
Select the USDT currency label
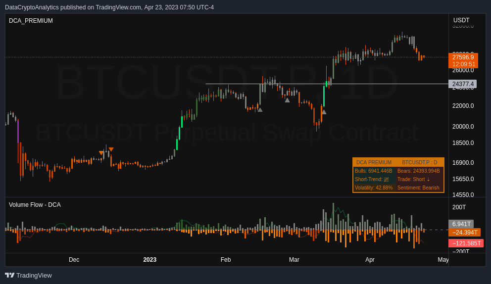461,20
